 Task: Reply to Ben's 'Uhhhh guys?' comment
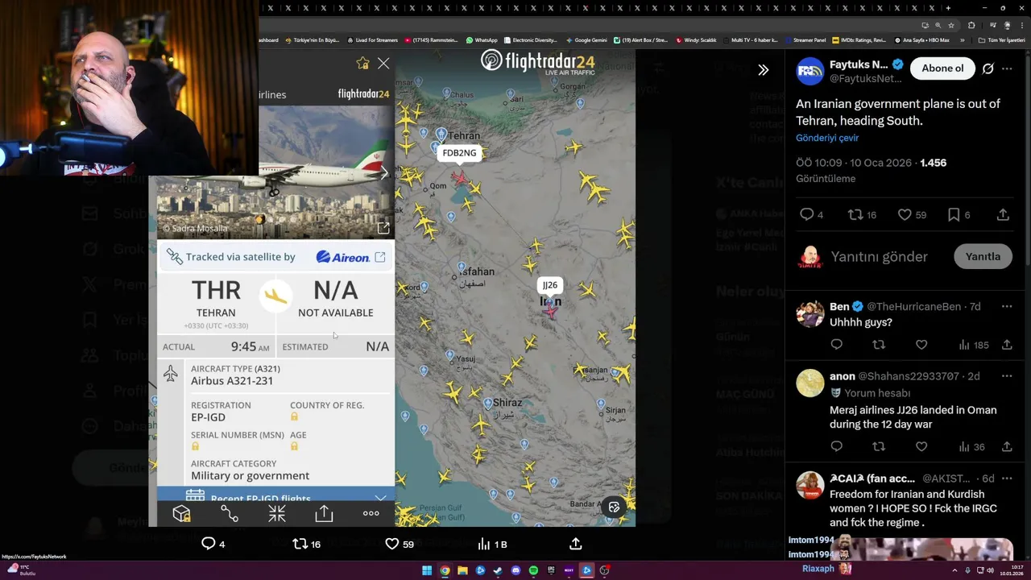tap(837, 345)
